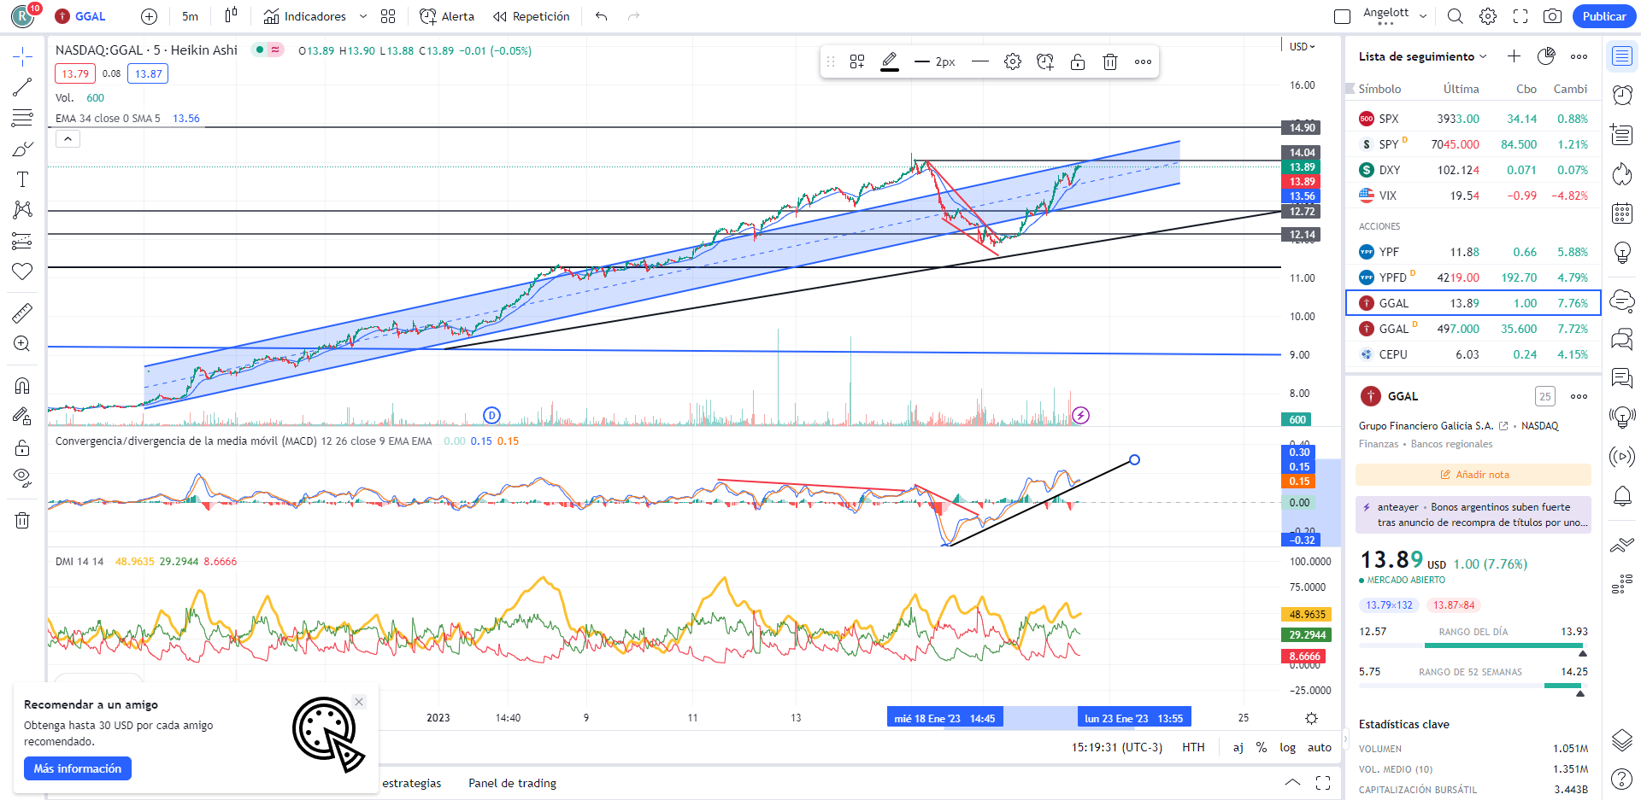Select SPX row in watchlist

point(1473,119)
